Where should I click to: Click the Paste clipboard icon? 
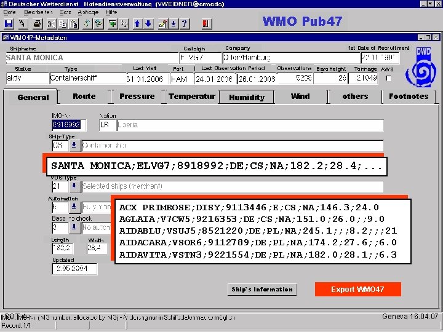click(74, 24)
